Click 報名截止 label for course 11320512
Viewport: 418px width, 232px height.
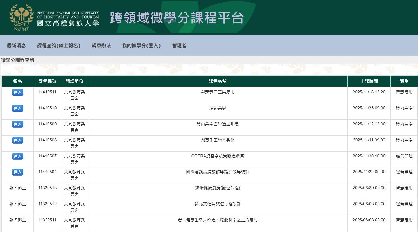pyautogui.click(x=18, y=204)
